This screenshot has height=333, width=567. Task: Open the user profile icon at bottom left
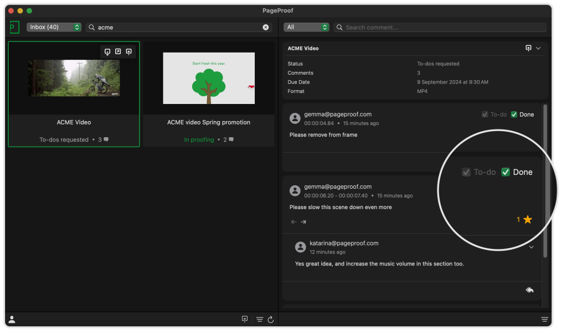(x=12, y=319)
